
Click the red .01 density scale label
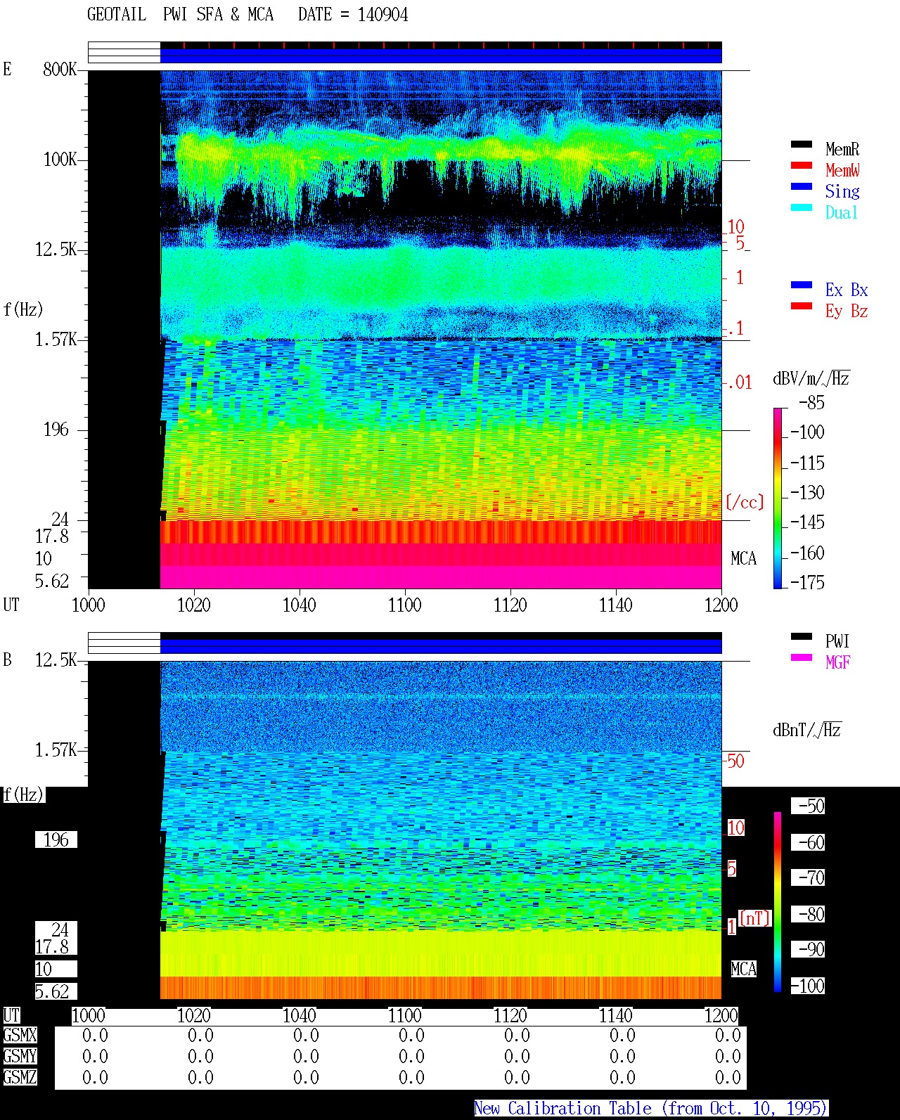[x=740, y=383]
